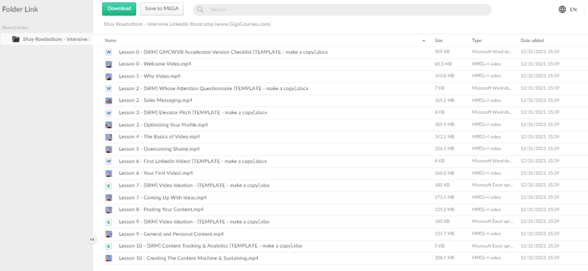Click video thumbnail icon for Lesson 0 Welcome Video
The image size is (588, 271).
pos(108,64)
